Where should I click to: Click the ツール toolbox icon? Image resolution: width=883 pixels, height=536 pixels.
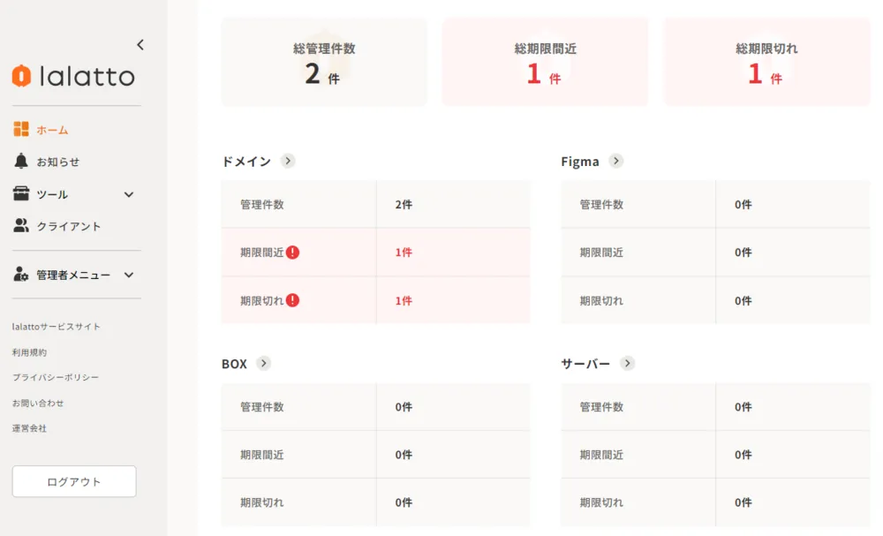click(21, 193)
